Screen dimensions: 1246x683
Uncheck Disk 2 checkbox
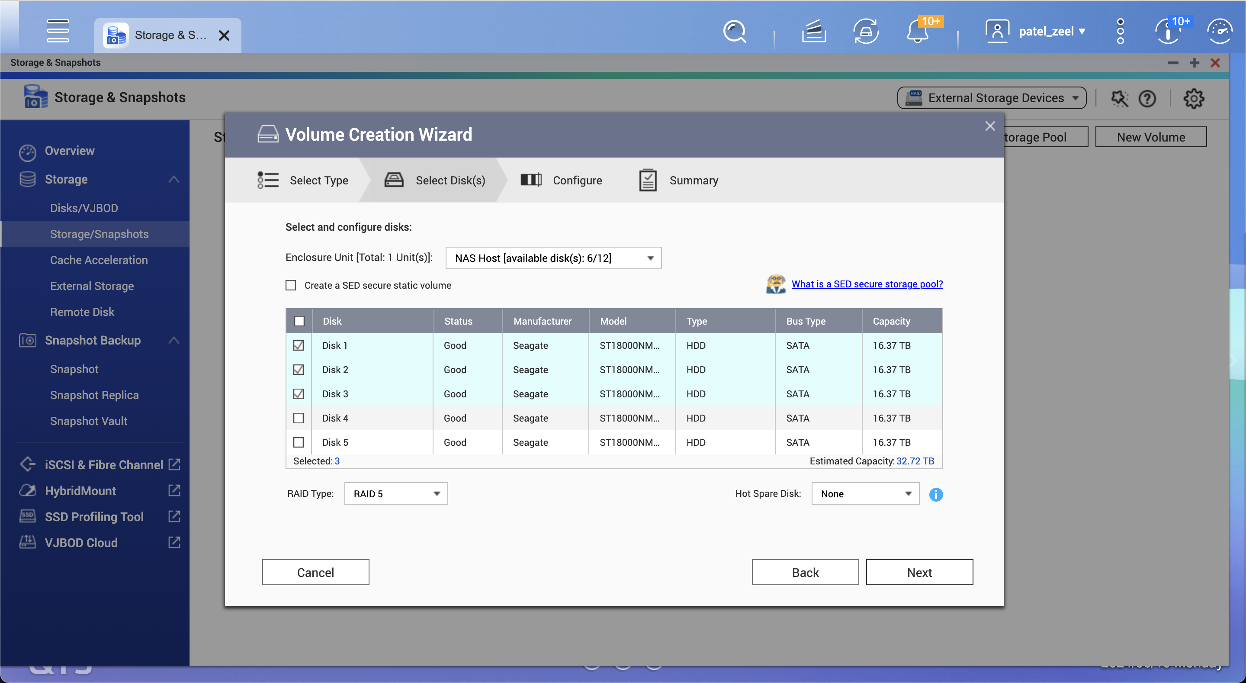coord(299,369)
